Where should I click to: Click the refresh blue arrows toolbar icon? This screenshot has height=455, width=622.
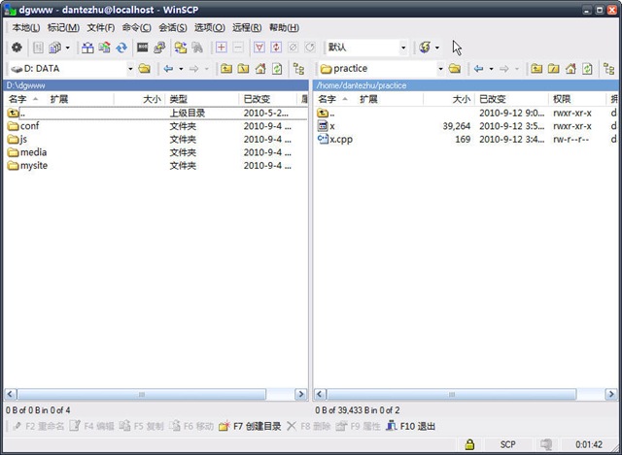[x=121, y=48]
